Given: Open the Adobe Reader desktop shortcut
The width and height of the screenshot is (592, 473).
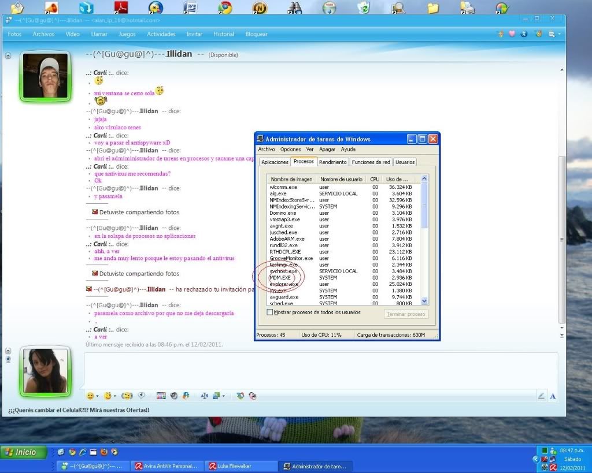Looking at the screenshot, I should point(121,8).
